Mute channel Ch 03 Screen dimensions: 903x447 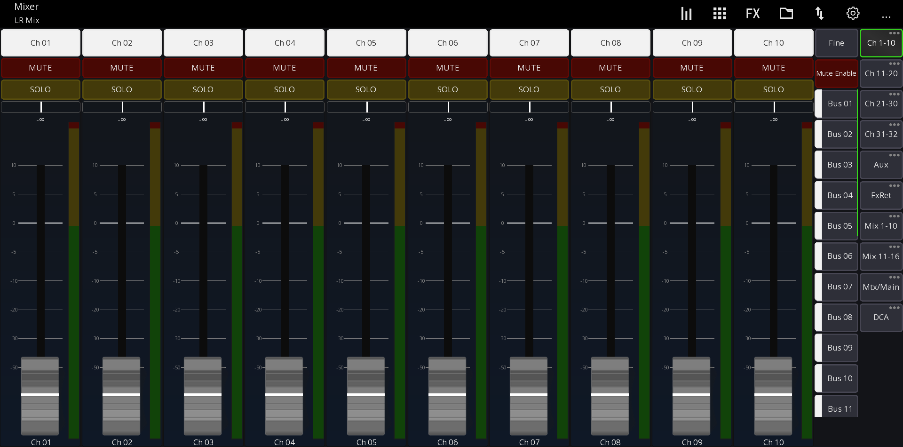click(x=203, y=68)
